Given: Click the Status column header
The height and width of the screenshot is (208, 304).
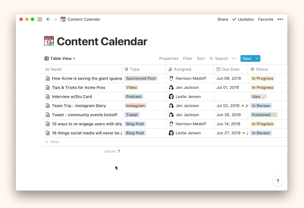Looking at the screenshot, I should [x=262, y=69].
